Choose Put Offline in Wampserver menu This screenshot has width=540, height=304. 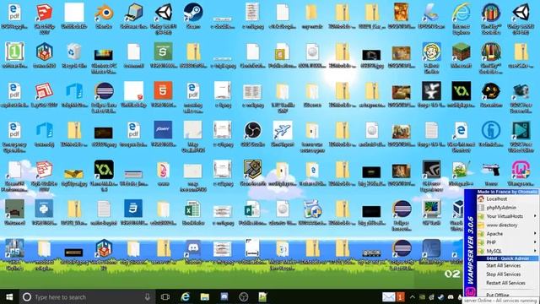tap(497, 295)
